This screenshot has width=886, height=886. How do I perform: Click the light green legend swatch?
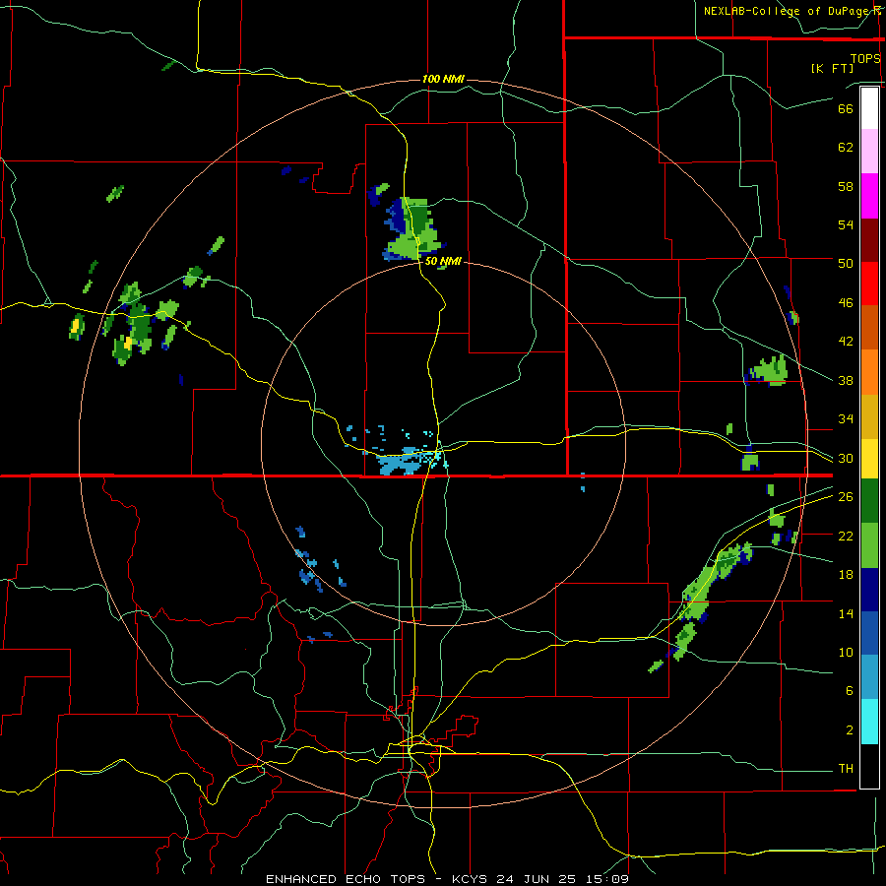869,545
